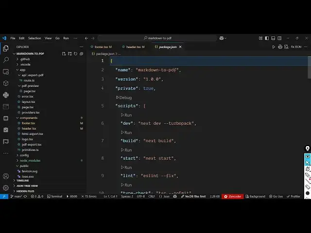Open Copilot chat icon in title bar
Viewport: 311px width, 233px height.
[223, 38]
